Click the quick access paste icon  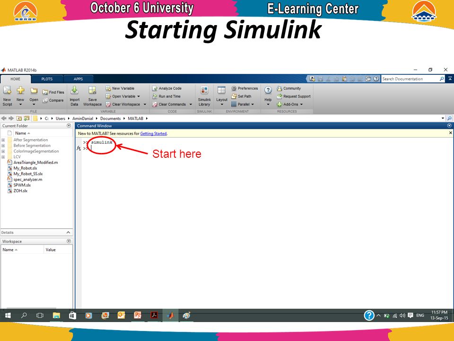344,79
